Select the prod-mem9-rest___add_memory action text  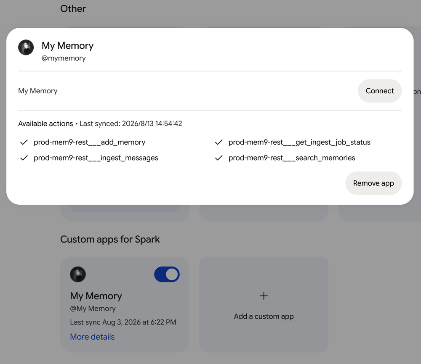(89, 142)
